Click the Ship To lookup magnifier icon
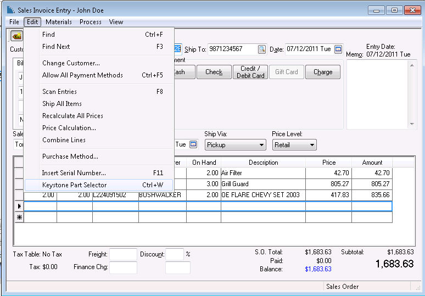 (x=261, y=49)
